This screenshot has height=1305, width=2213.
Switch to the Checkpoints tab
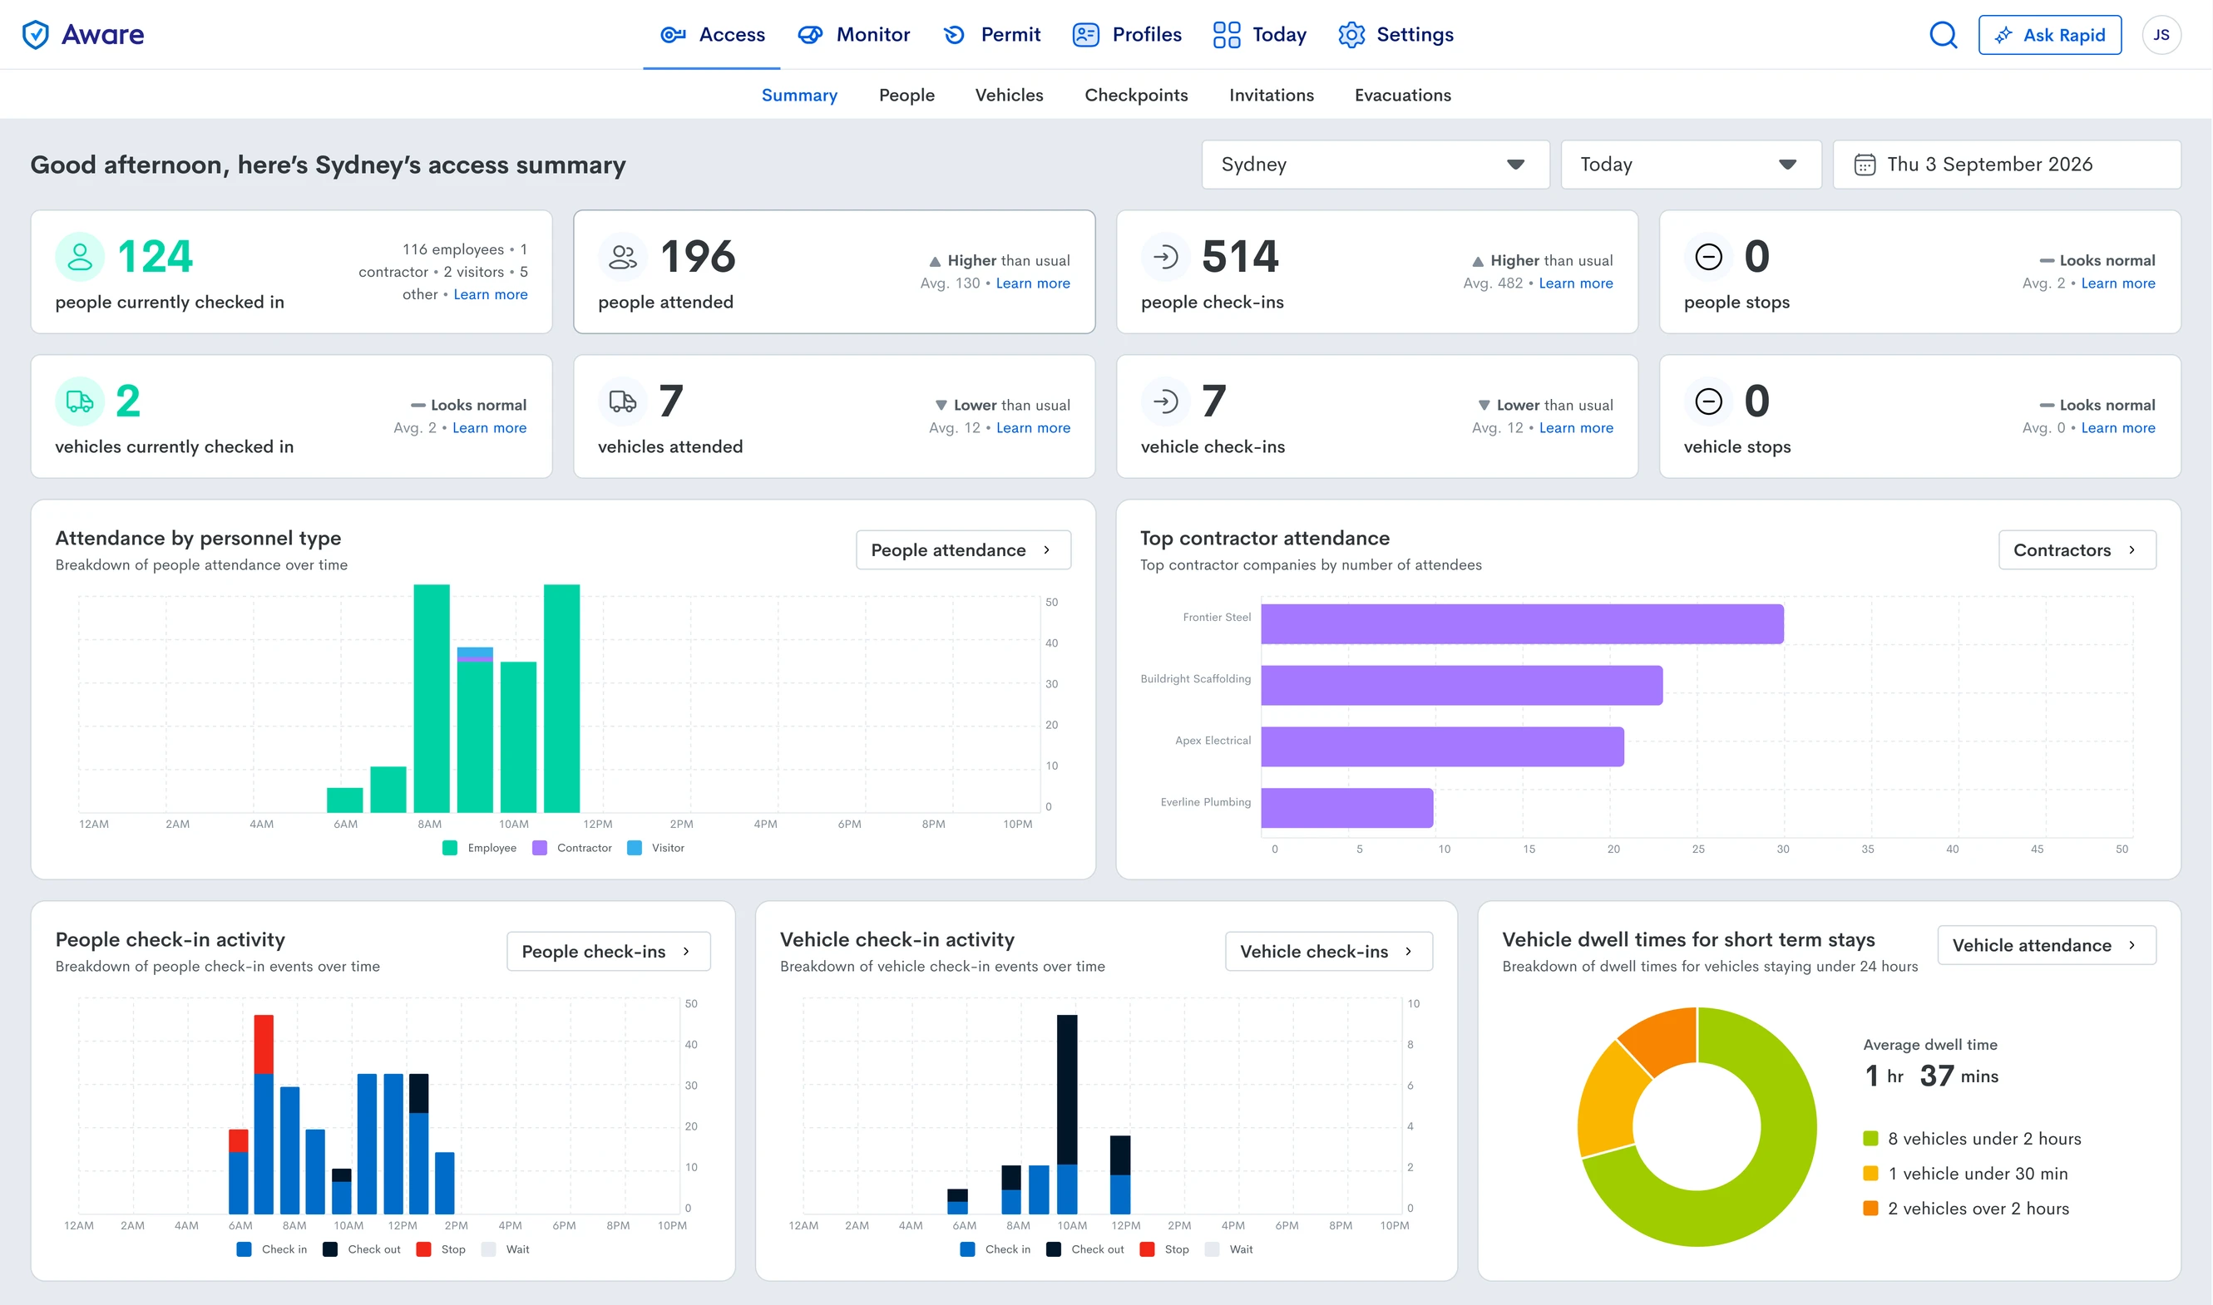tap(1135, 95)
